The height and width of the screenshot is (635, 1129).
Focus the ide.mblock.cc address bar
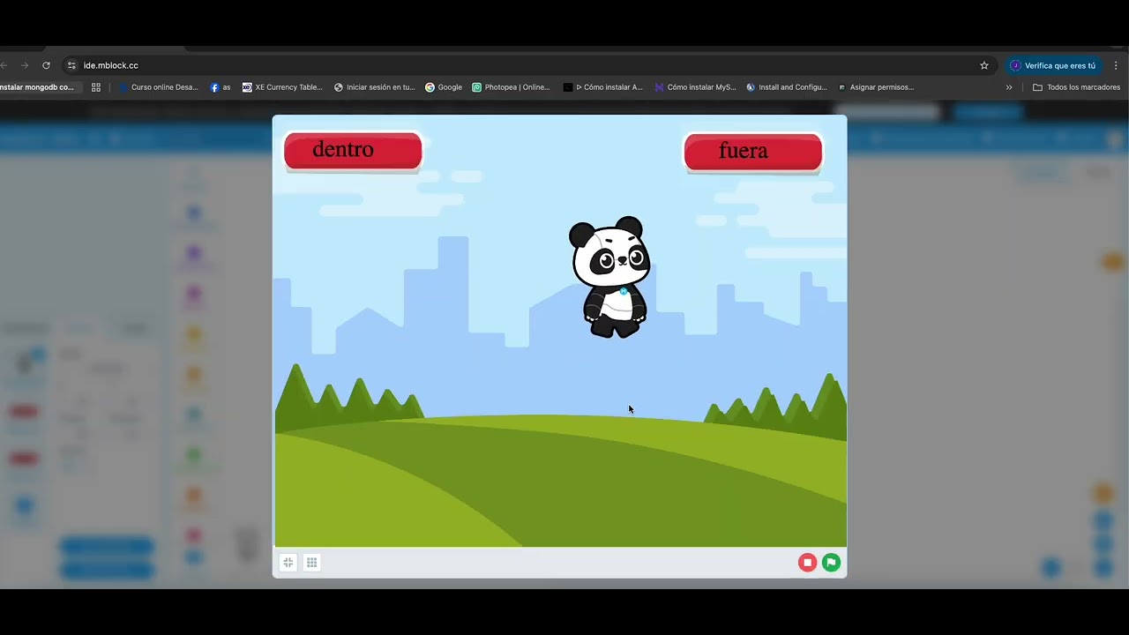coord(529,65)
